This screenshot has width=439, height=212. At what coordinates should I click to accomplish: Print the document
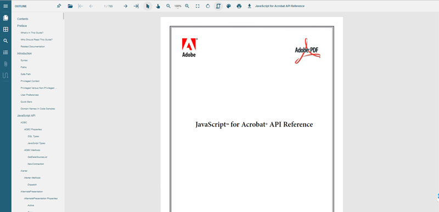point(239,6)
